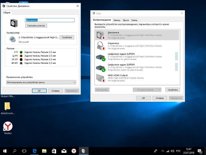Open the Windows Start menu
This screenshot has height=155, width=206.
[x=5, y=151]
